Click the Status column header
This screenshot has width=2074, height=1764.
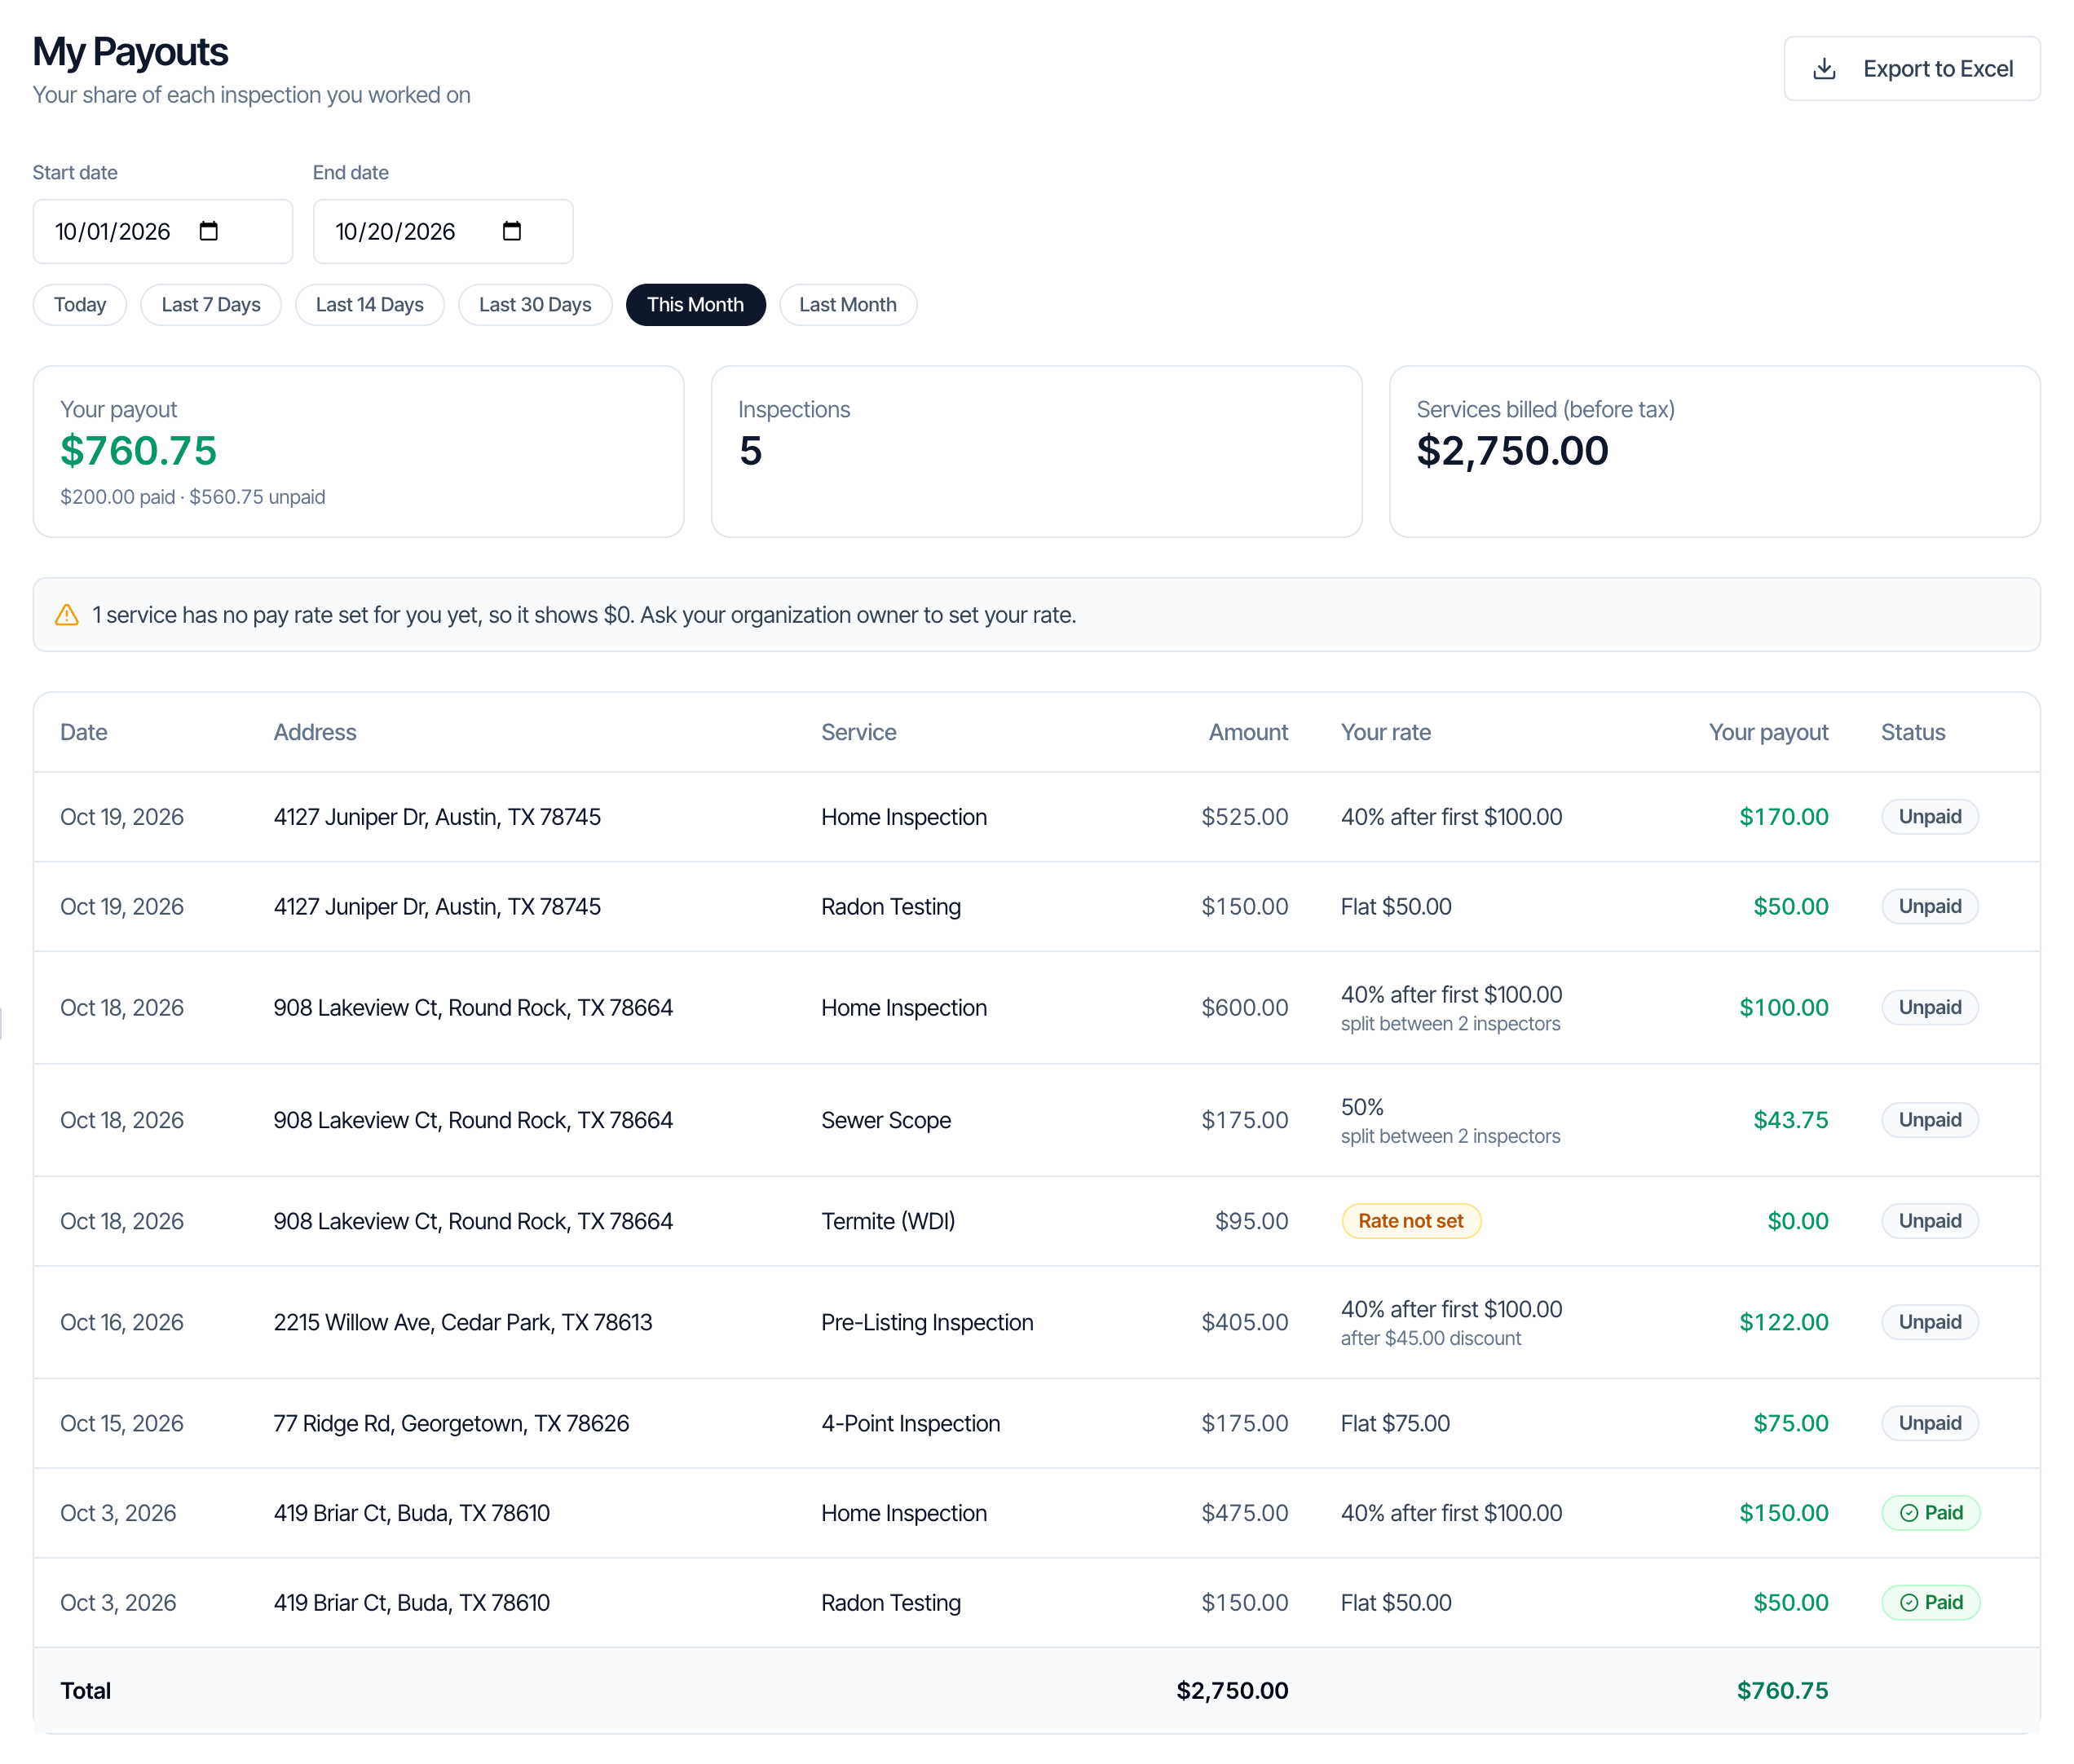pyautogui.click(x=1912, y=732)
